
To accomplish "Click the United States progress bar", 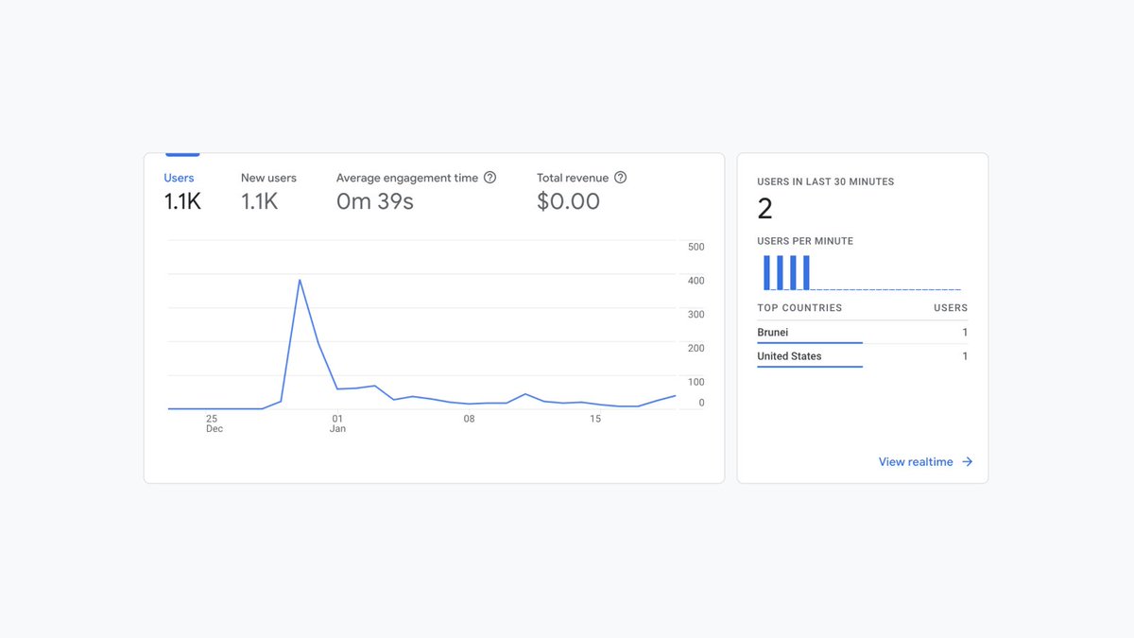I will (x=810, y=366).
